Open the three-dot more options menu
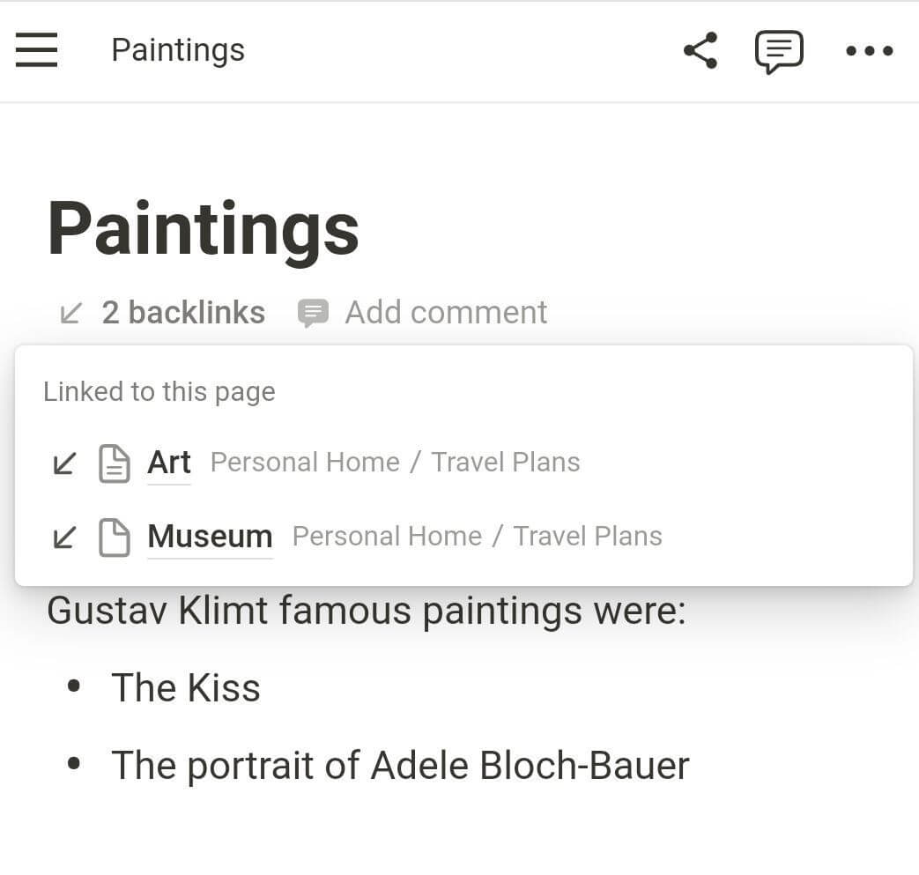Image resolution: width=919 pixels, height=875 pixels. point(869,51)
